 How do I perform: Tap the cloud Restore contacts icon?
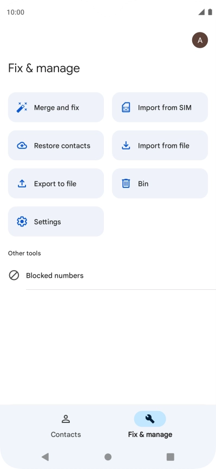click(22, 146)
